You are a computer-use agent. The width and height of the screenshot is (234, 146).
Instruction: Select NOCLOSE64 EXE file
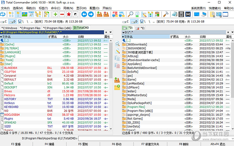tap(55, 115)
